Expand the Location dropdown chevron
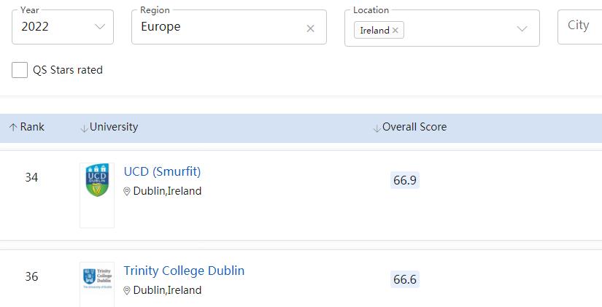 [522, 29]
